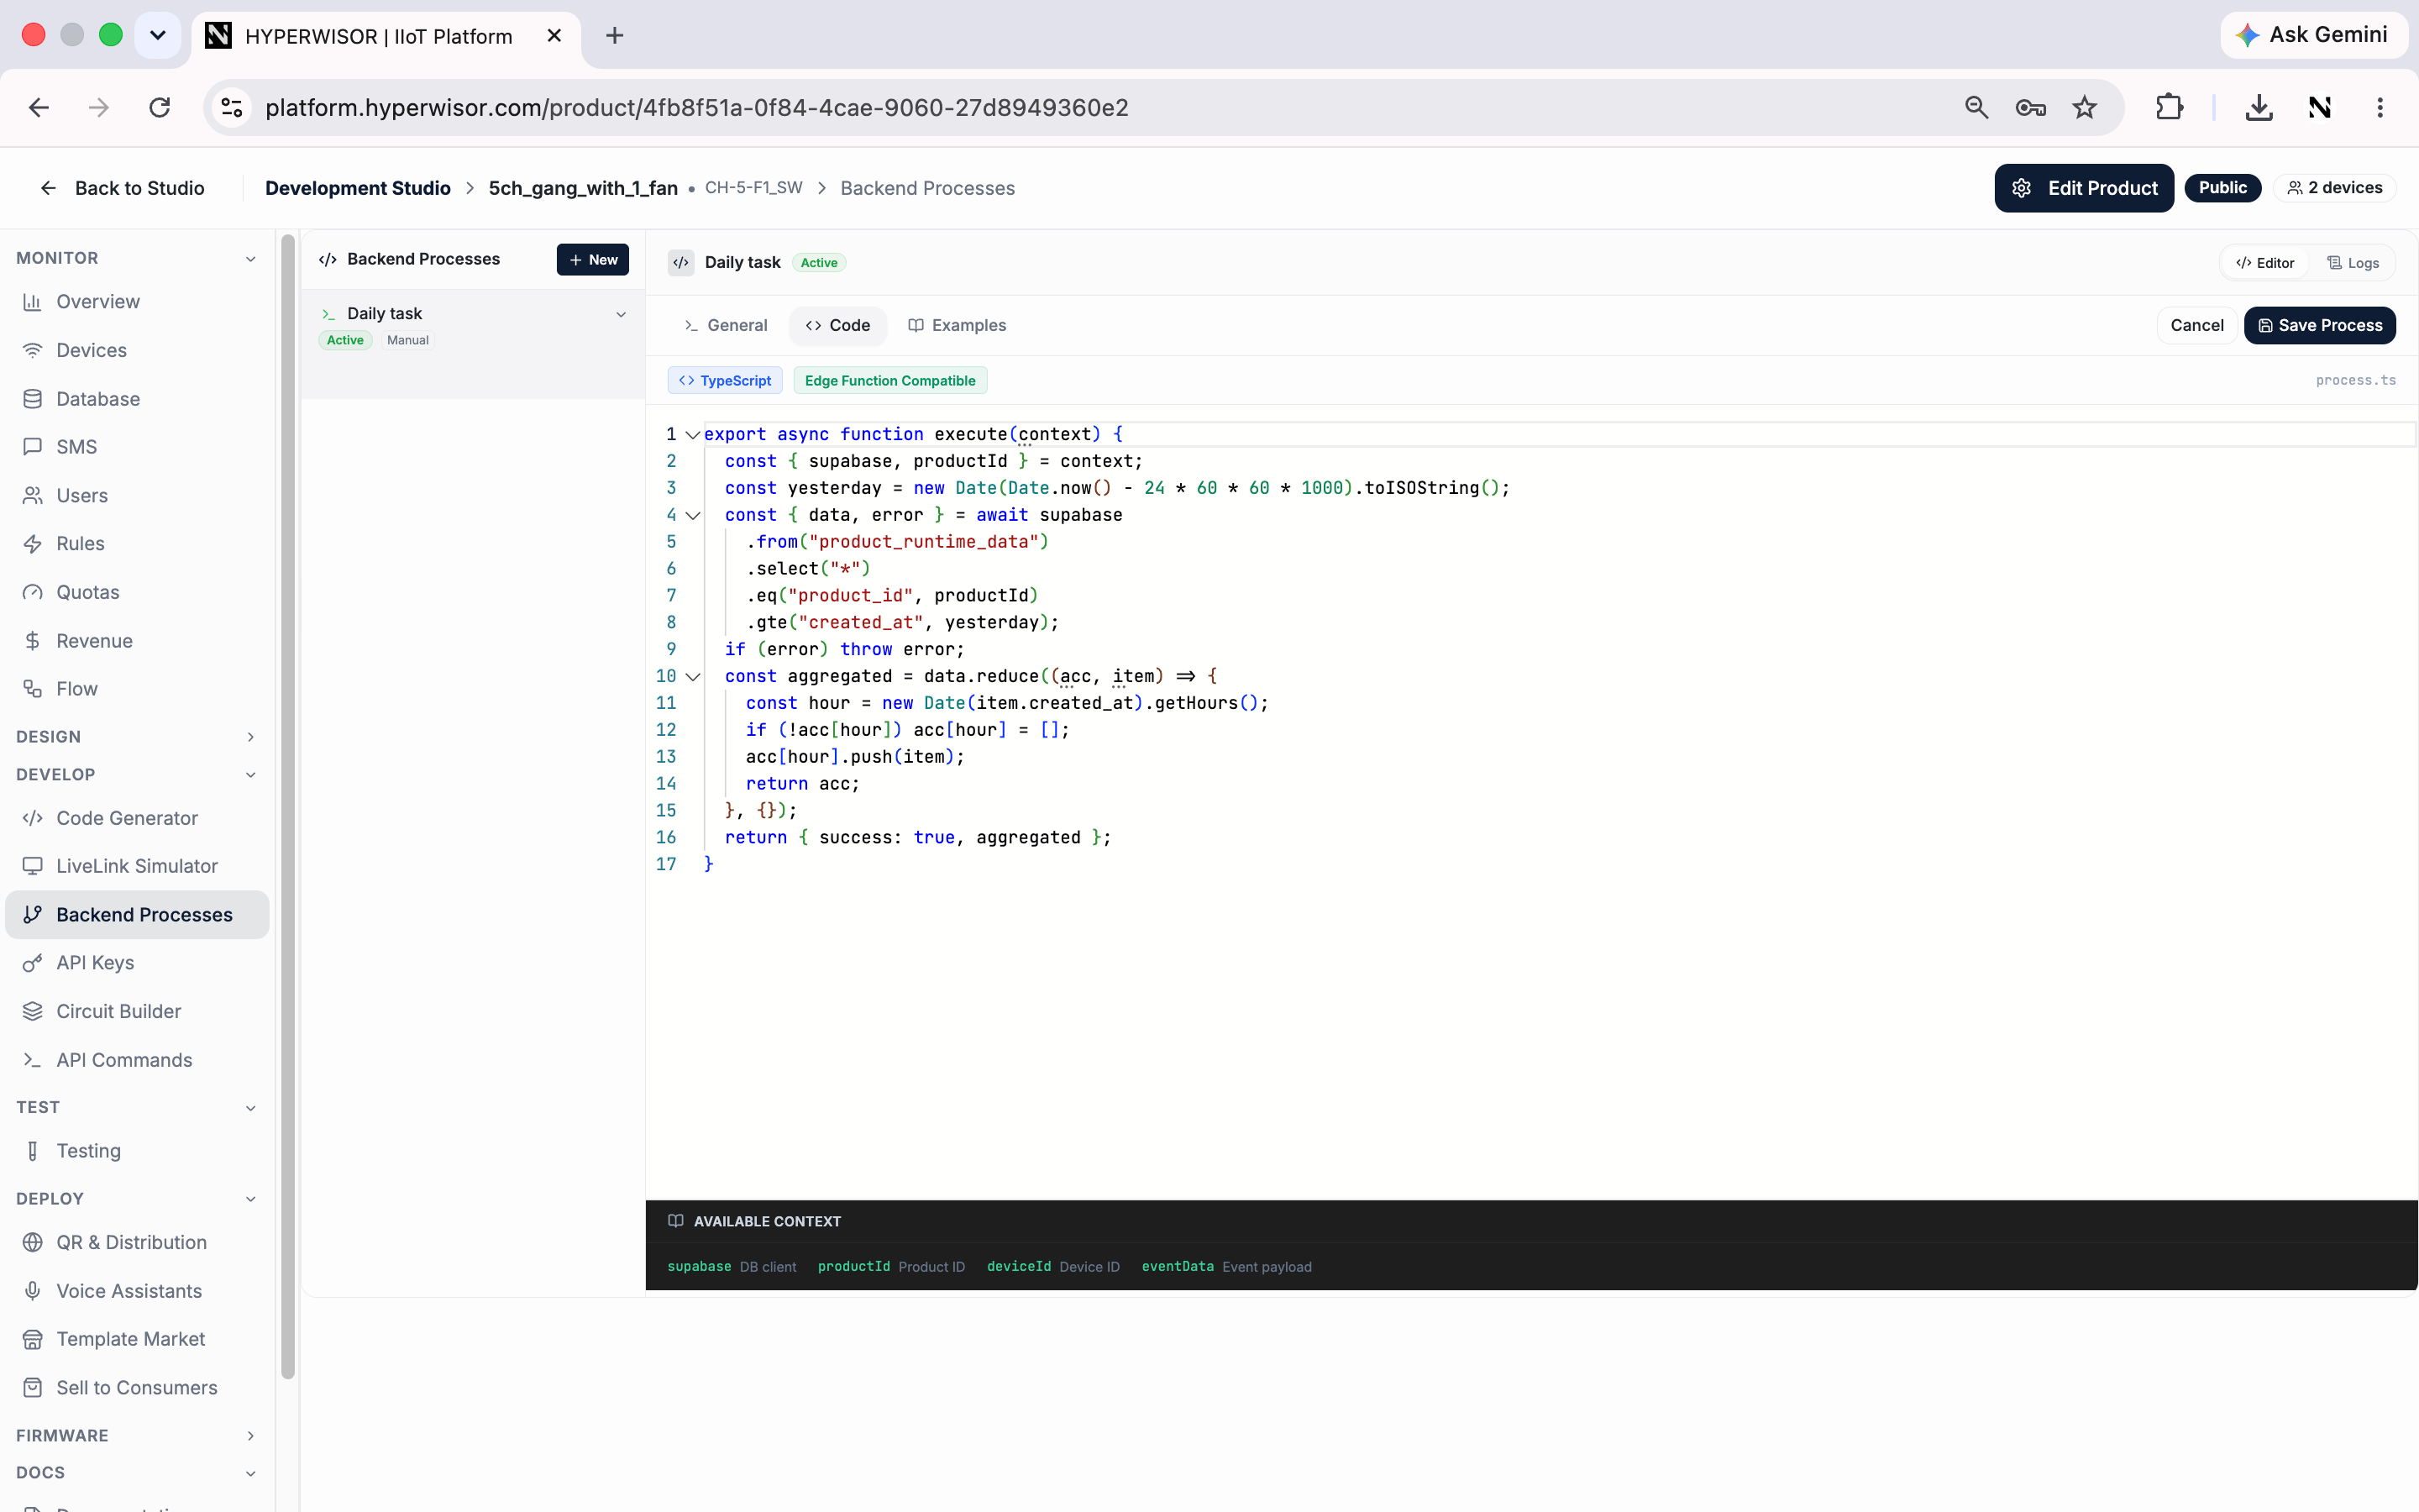View site information in address bar
Viewport: 2419px width, 1512px height.
pos(232,107)
